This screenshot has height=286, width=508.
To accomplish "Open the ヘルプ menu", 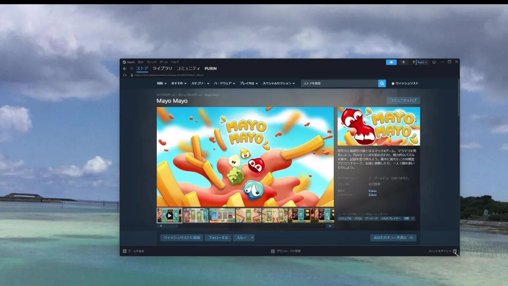I will [x=175, y=62].
